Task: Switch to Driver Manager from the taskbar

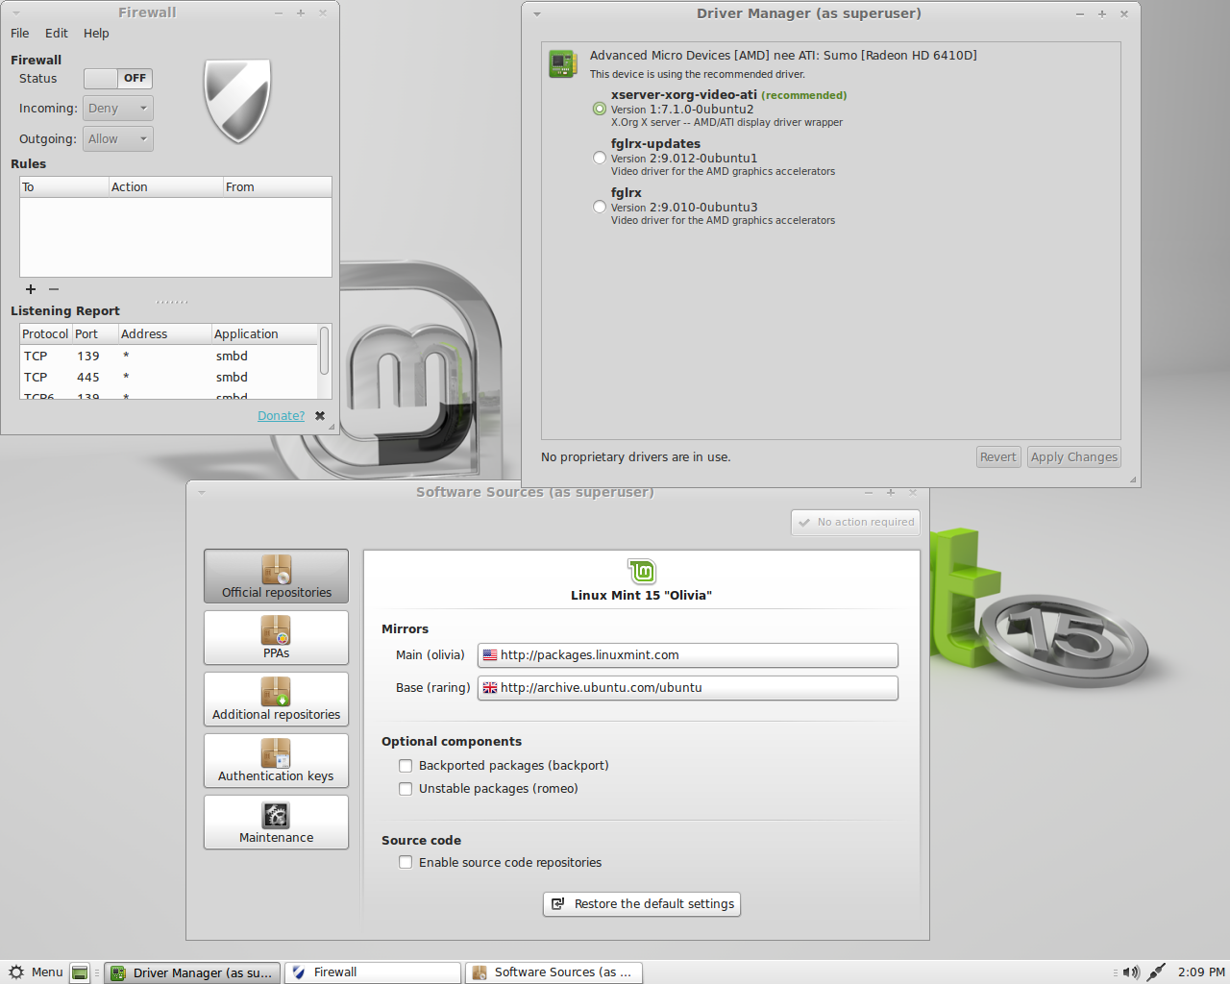Action: pyautogui.click(x=193, y=972)
